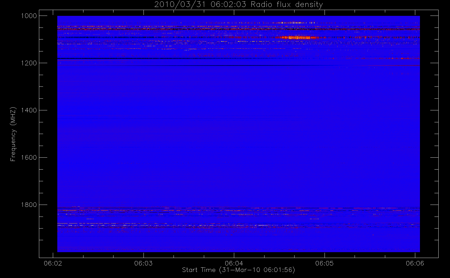Click the 1200 frequency tick label
Viewport: 450px width, 278px height.
[29, 63]
